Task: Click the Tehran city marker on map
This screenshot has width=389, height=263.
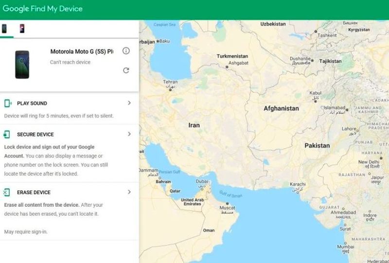Action: (170, 90)
